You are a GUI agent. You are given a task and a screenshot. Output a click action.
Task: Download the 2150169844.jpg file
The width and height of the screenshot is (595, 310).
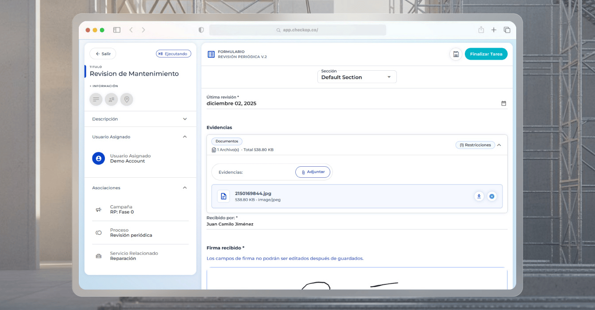click(x=479, y=196)
